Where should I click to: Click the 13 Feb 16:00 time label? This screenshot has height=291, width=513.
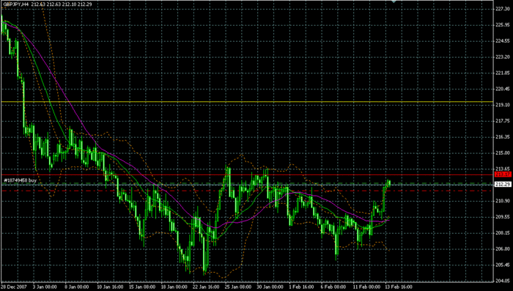coord(398,287)
